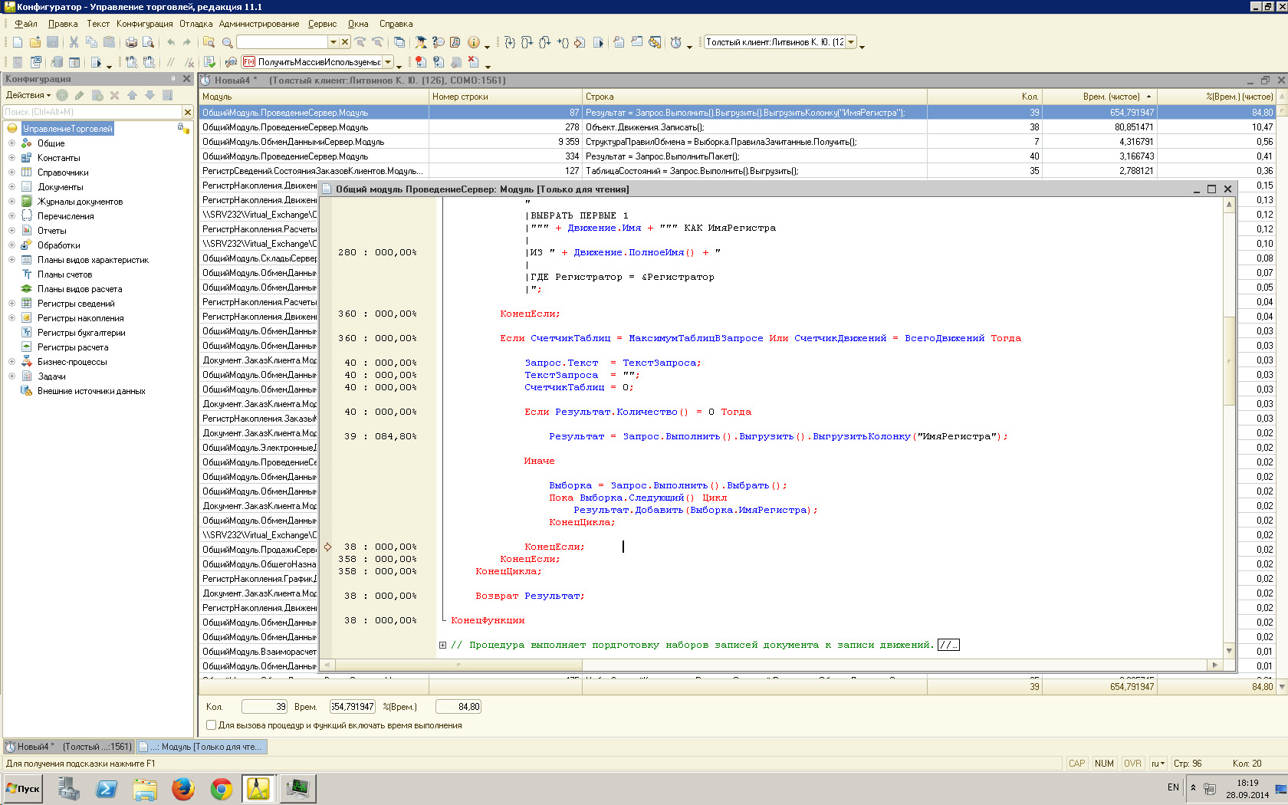This screenshot has height=805, width=1288.
Task: Open Firefox from the taskbar
Action: click(x=182, y=788)
